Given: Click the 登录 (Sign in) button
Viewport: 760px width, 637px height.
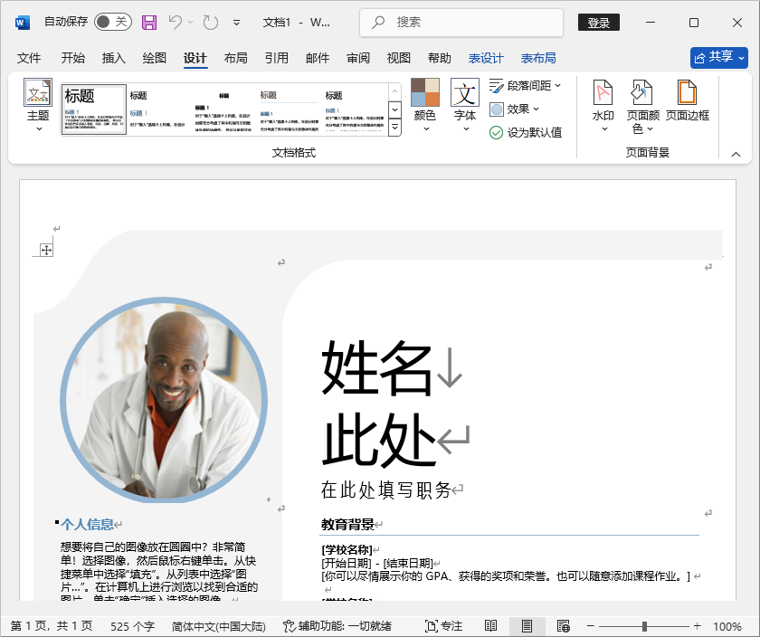Looking at the screenshot, I should (599, 22).
